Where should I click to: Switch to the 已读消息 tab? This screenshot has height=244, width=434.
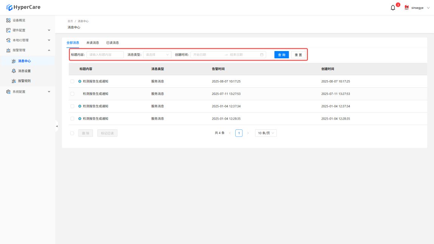(x=113, y=43)
